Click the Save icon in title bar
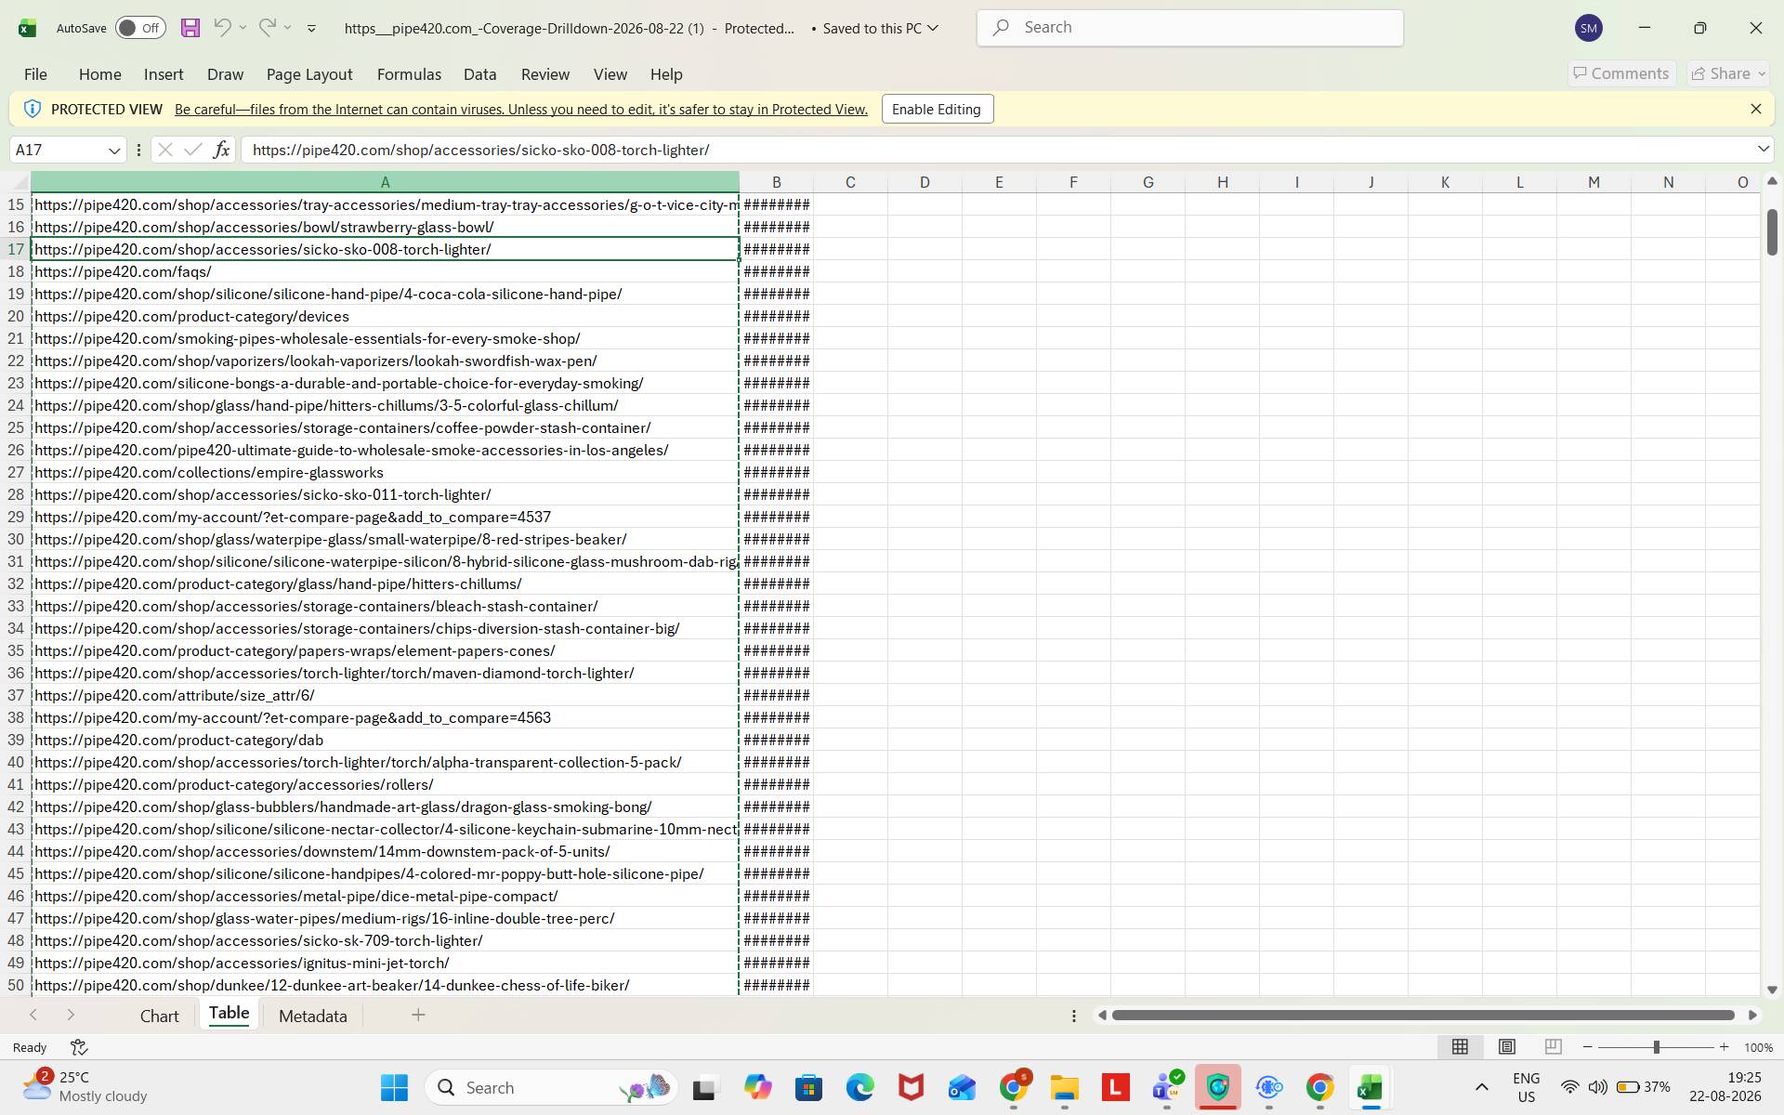This screenshot has width=1784, height=1115. coord(190,28)
